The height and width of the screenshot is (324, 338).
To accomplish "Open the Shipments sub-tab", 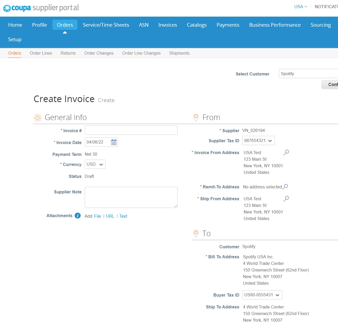I will point(179,53).
